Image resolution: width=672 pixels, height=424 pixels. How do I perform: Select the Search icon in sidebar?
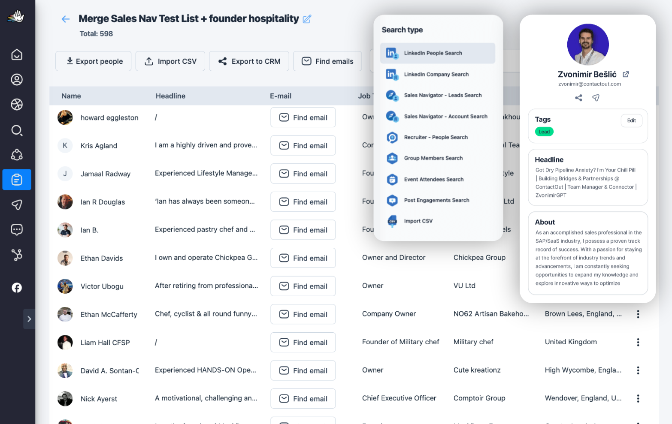17,130
